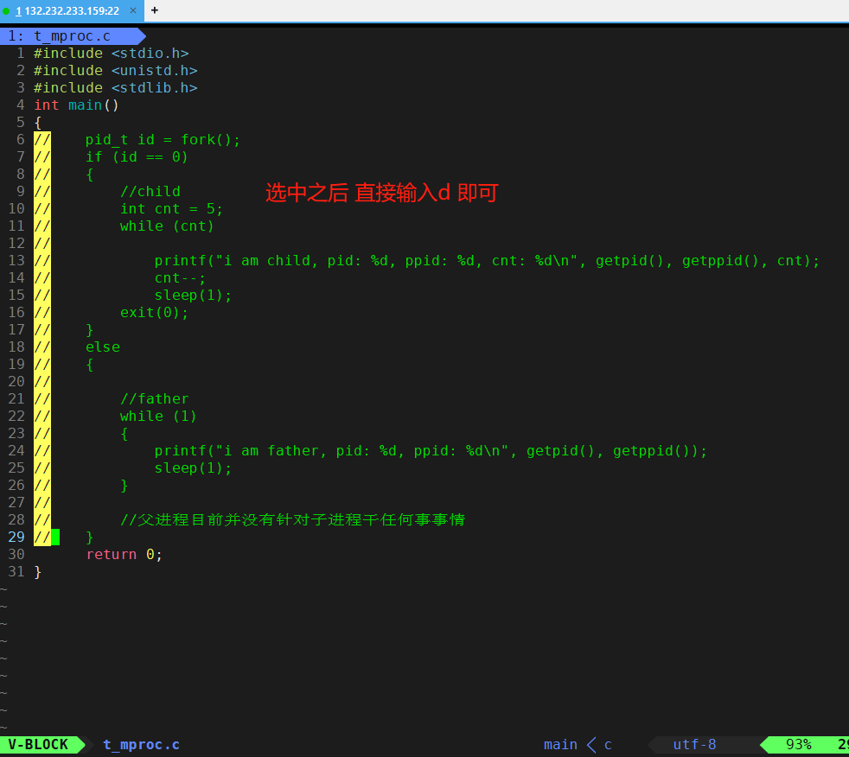Image resolution: width=849 pixels, height=757 pixels.
Task: Click 'pid_t id = fork();' on line 6
Action: click(x=163, y=140)
